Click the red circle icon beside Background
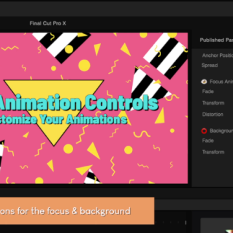The width and height of the screenshot is (233, 233). click(x=204, y=131)
